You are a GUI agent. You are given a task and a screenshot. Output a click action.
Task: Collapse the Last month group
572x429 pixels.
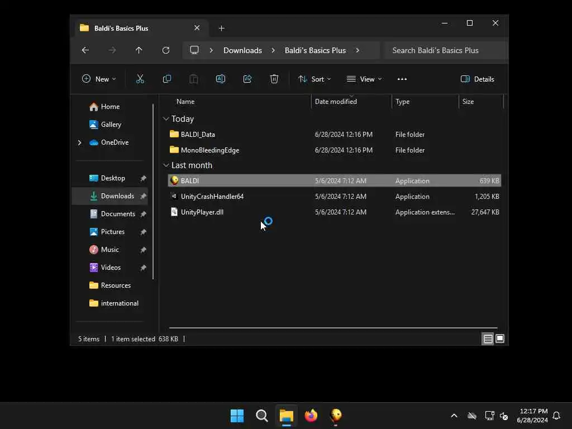(x=166, y=165)
